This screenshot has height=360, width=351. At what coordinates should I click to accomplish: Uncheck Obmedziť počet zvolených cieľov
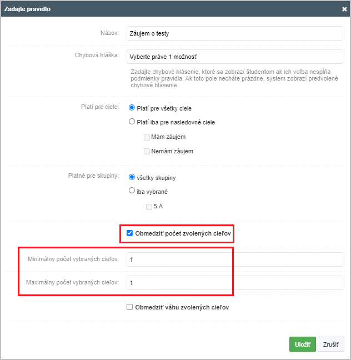point(130,233)
